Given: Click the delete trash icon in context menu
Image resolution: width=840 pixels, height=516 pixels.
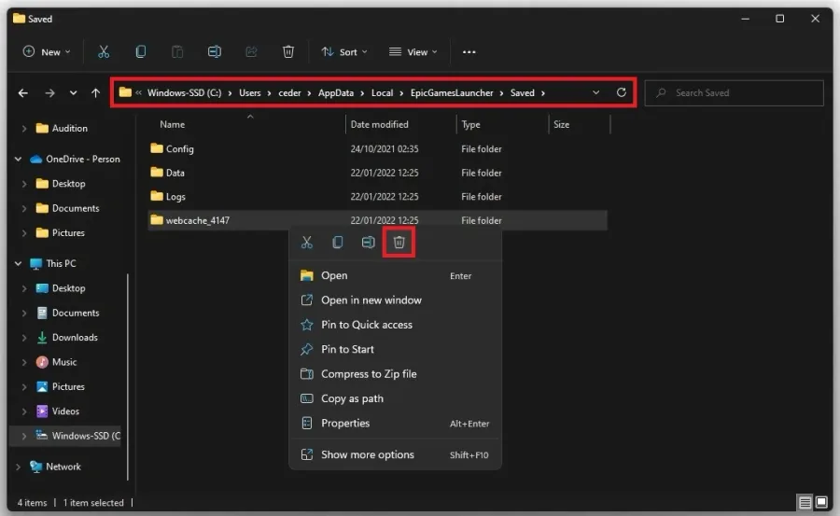Looking at the screenshot, I should tap(399, 243).
